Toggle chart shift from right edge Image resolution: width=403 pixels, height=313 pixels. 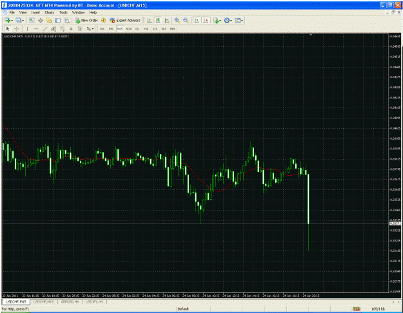click(x=206, y=20)
